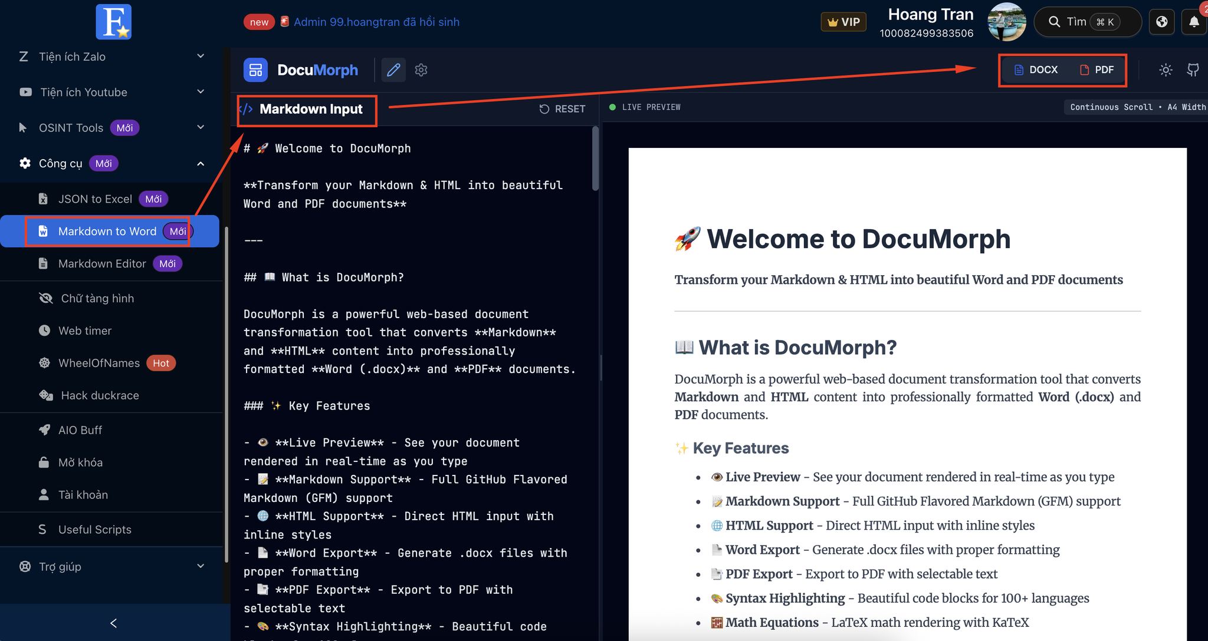Click the F logo at top left
1208x641 pixels.
[x=113, y=22]
